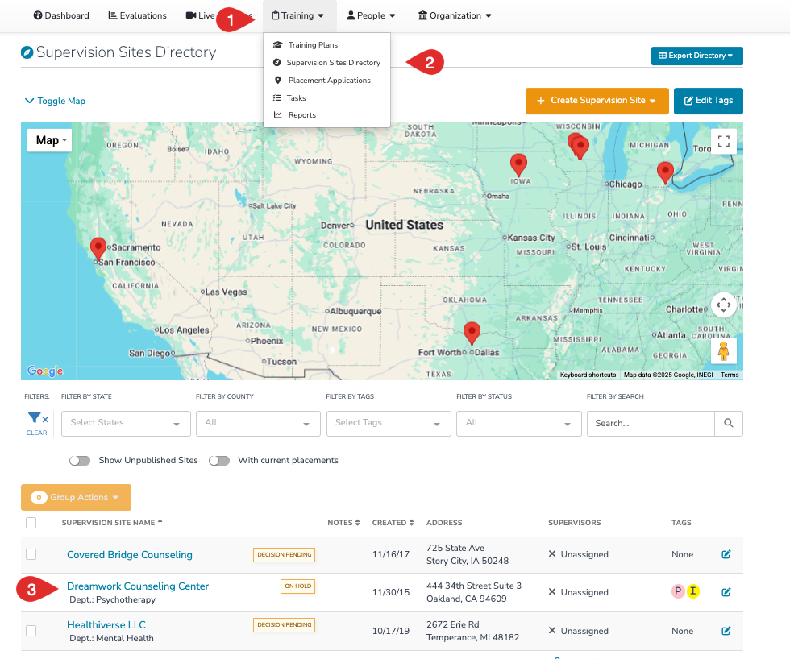This screenshot has height=659, width=790.
Task: Click created date "11/30/15"
Action: coord(391,592)
